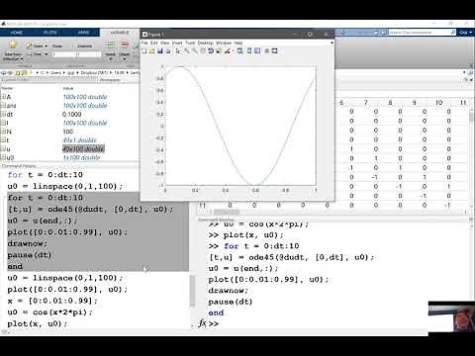Viewport: 475px width, 356px height.
Task: Select Rotate 3D tool in figure toolbar
Action: 211,50
